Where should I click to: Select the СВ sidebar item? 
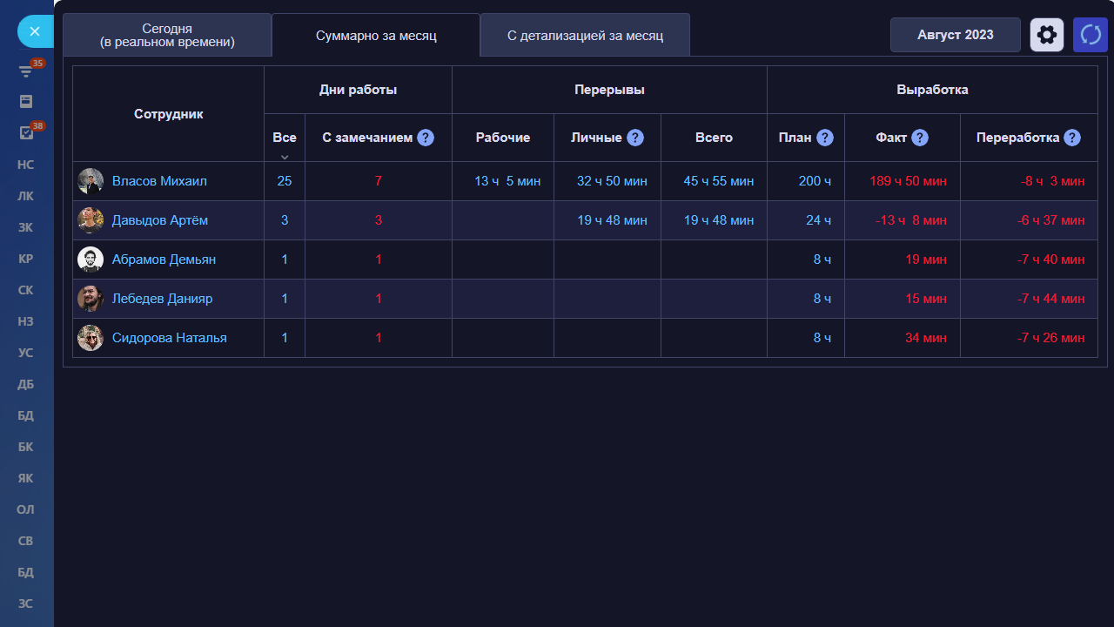click(x=26, y=541)
